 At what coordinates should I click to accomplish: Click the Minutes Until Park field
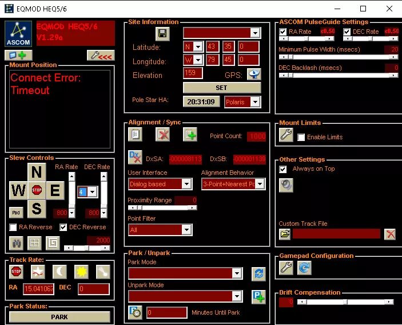[x=166, y=312]
